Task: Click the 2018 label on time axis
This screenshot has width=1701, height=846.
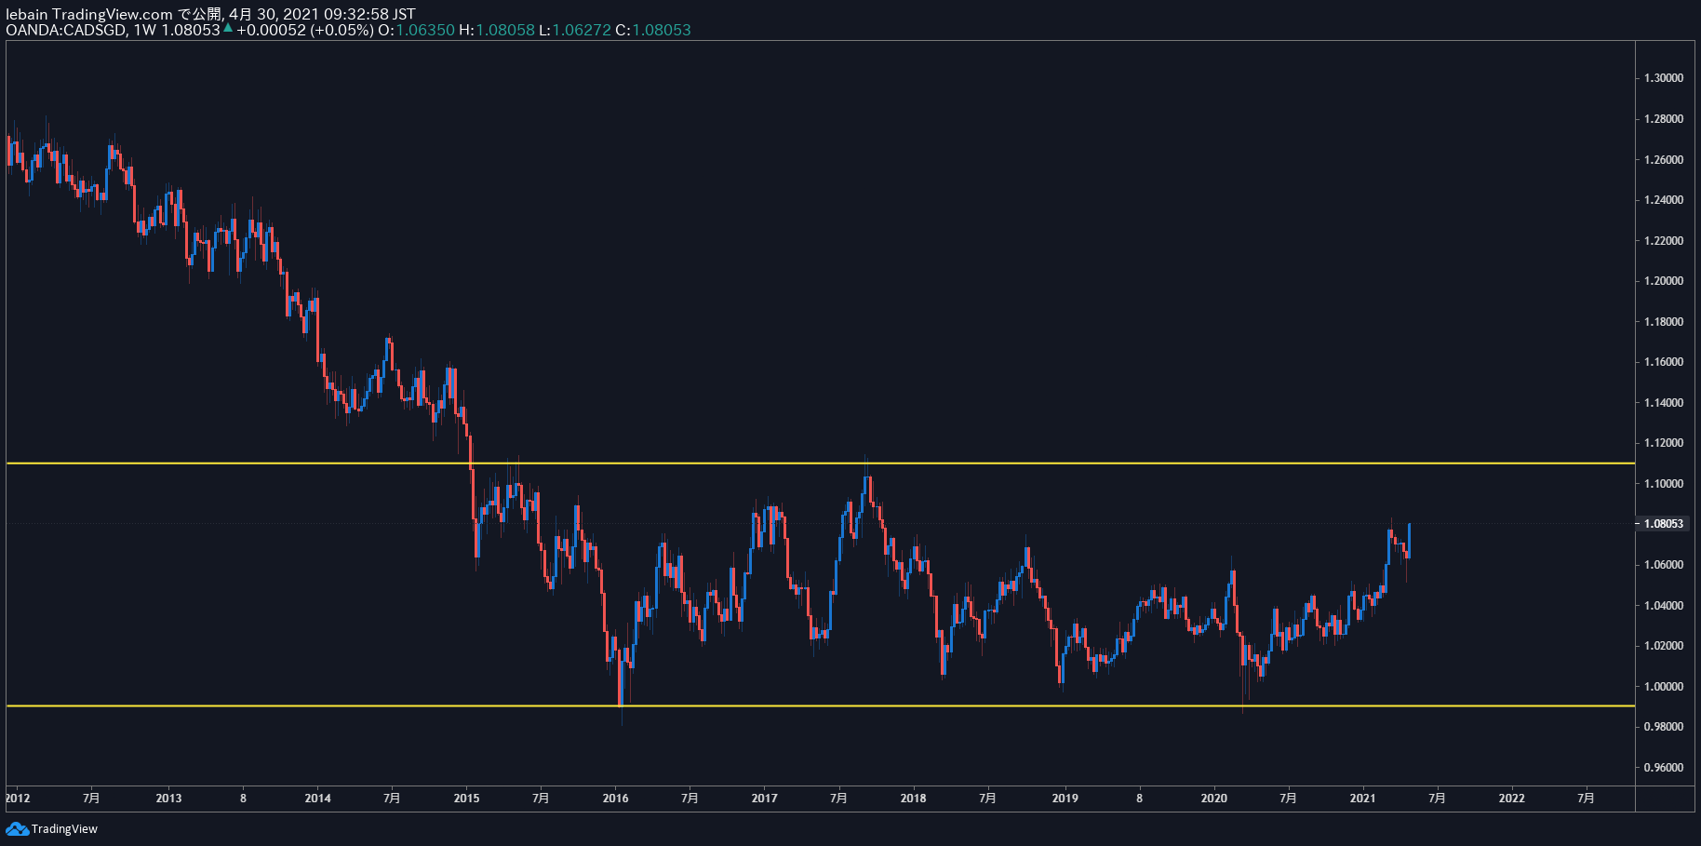Action: point(913,799)
